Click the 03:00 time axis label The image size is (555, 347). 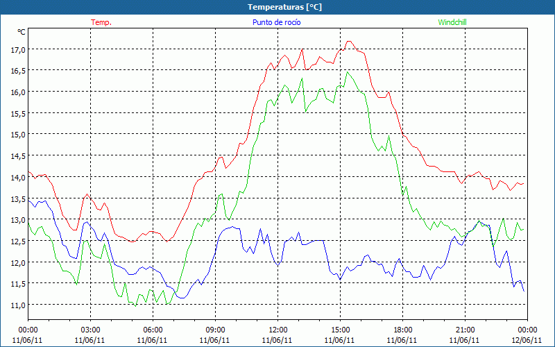(x=90, y=330)
